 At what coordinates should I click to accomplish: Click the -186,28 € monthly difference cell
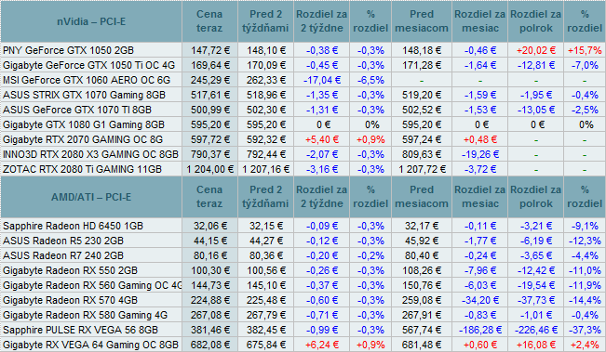[479, 330]
